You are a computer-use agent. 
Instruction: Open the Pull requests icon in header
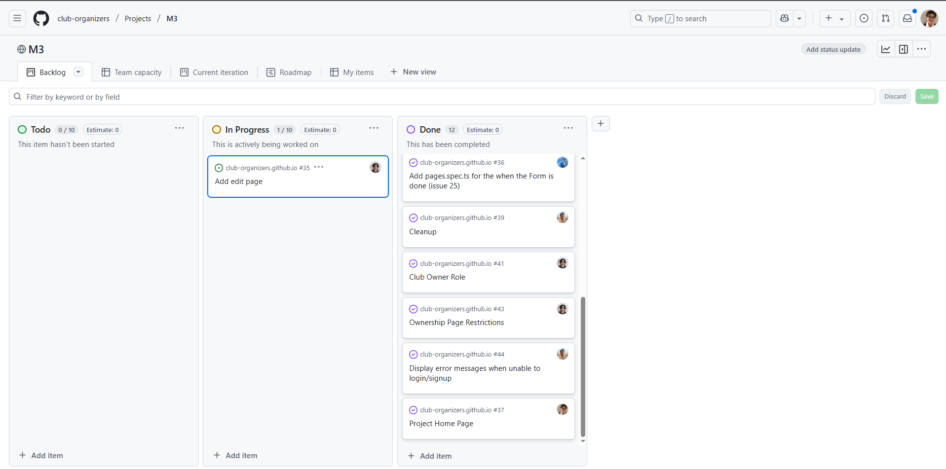(x=885, y=19)
